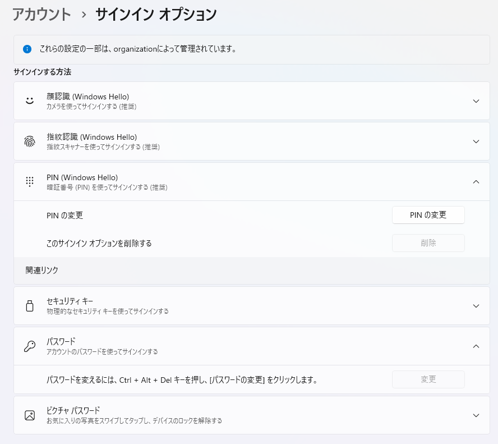Click the face recognition (顔認識) smiley icon
The width and height of the screenshot is (498, 444).
click(x=30, y=101)
